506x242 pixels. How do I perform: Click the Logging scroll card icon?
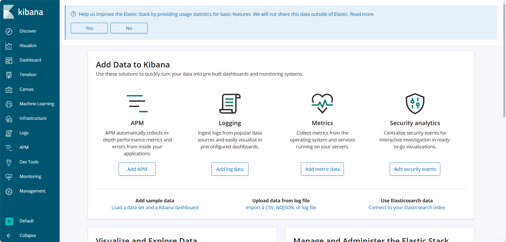click(230, 104)
